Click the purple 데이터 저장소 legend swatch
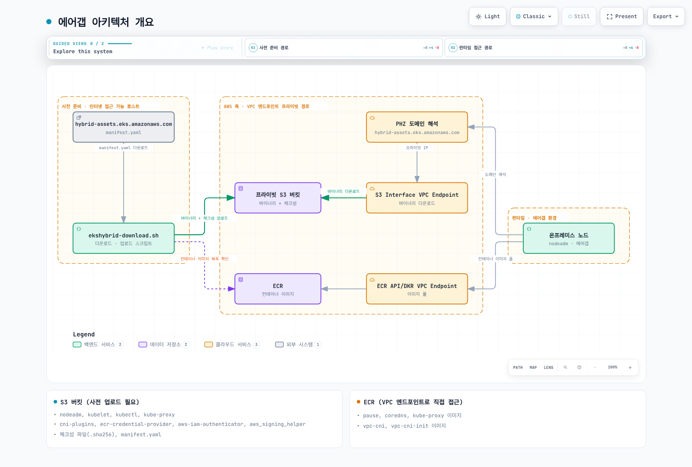The height and width of the screenshot is (467, 692). [143, 345]
